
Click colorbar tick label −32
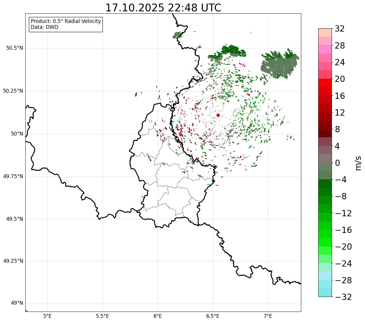[x=343, y=297]
